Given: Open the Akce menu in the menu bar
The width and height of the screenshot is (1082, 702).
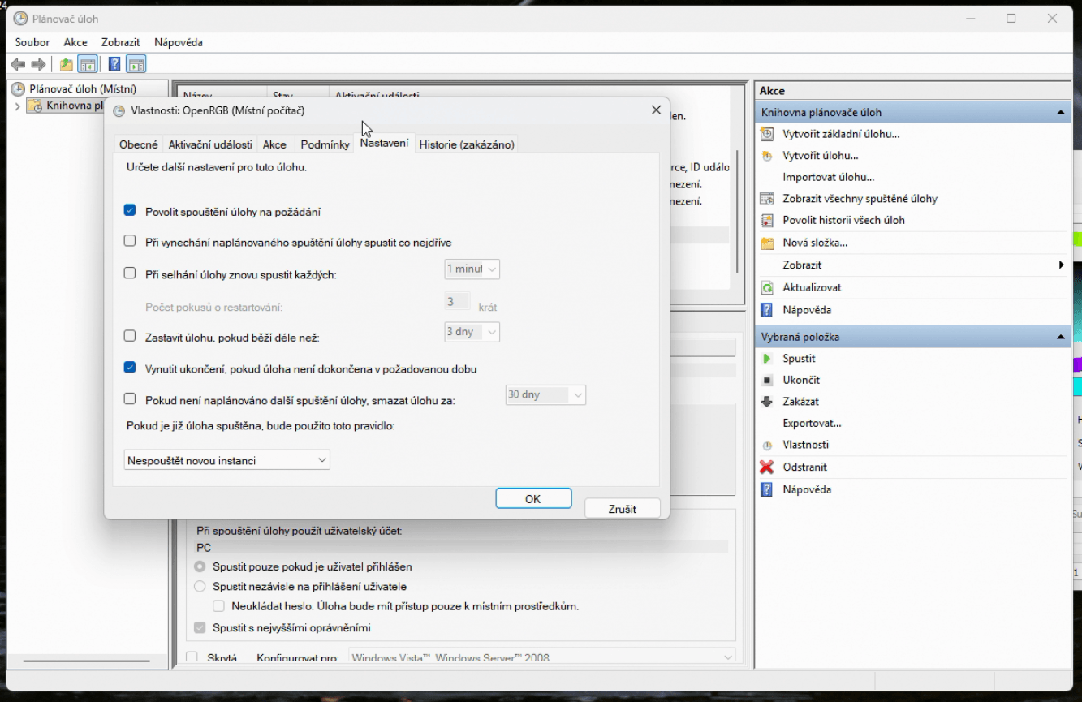Looking at the screenshot, I should (x=75, y=42).
